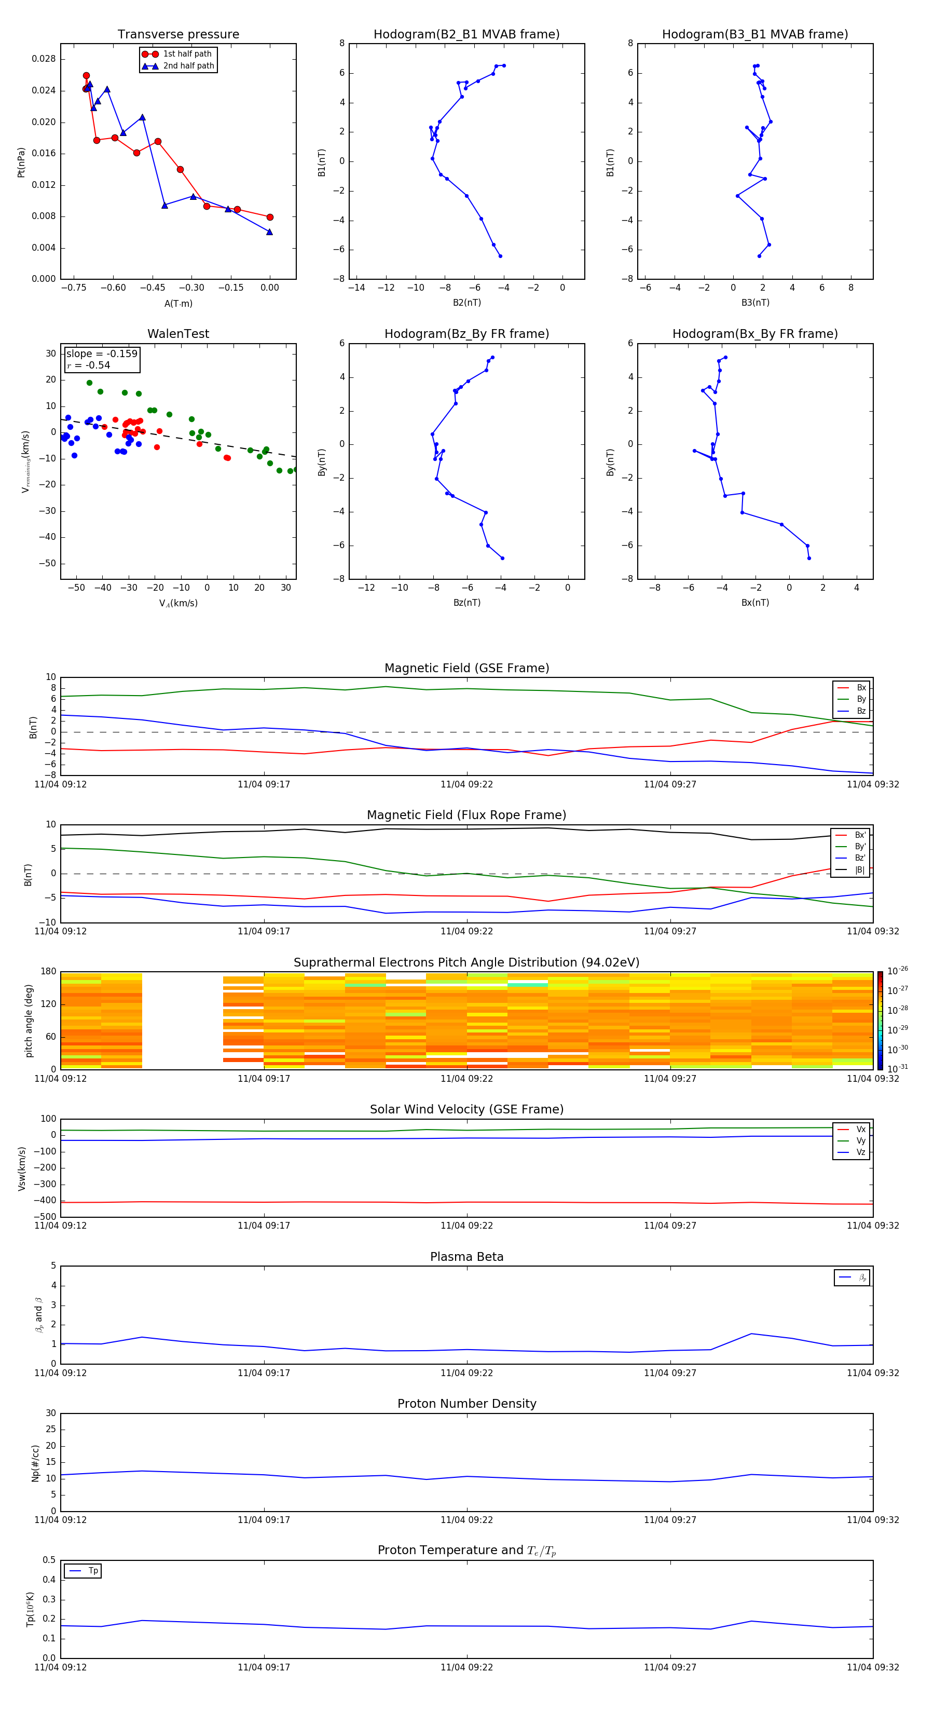Select the '1st half path' legend entry
Viewport: 934px width, 1713px height.
(177, 54)
